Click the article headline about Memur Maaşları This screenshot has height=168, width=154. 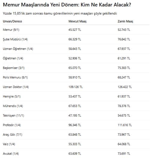pyautogui.click(x=67, y=5)
